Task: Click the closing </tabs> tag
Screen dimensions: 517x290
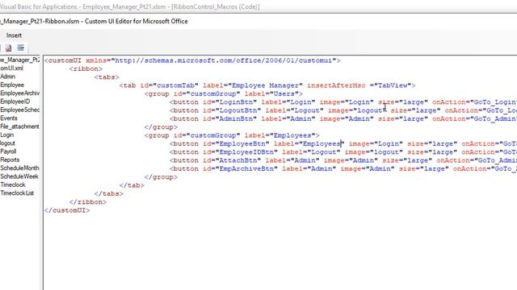Action: 108,193
